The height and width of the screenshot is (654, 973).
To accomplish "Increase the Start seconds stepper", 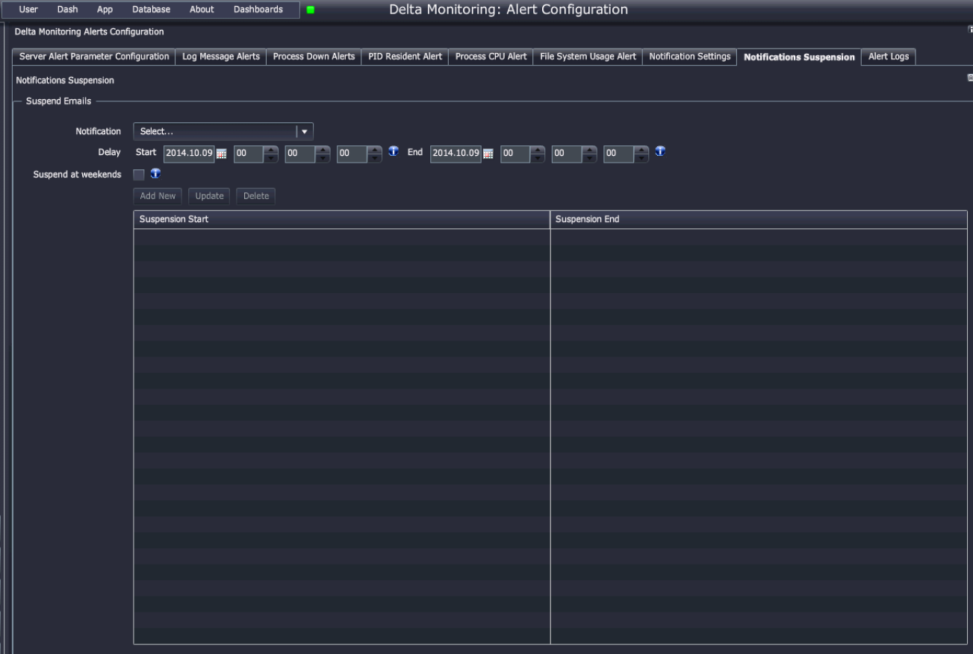I will (375, 150).
